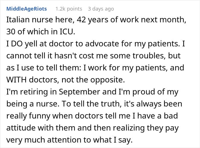Click the word September in the comment

pos(79,92)
